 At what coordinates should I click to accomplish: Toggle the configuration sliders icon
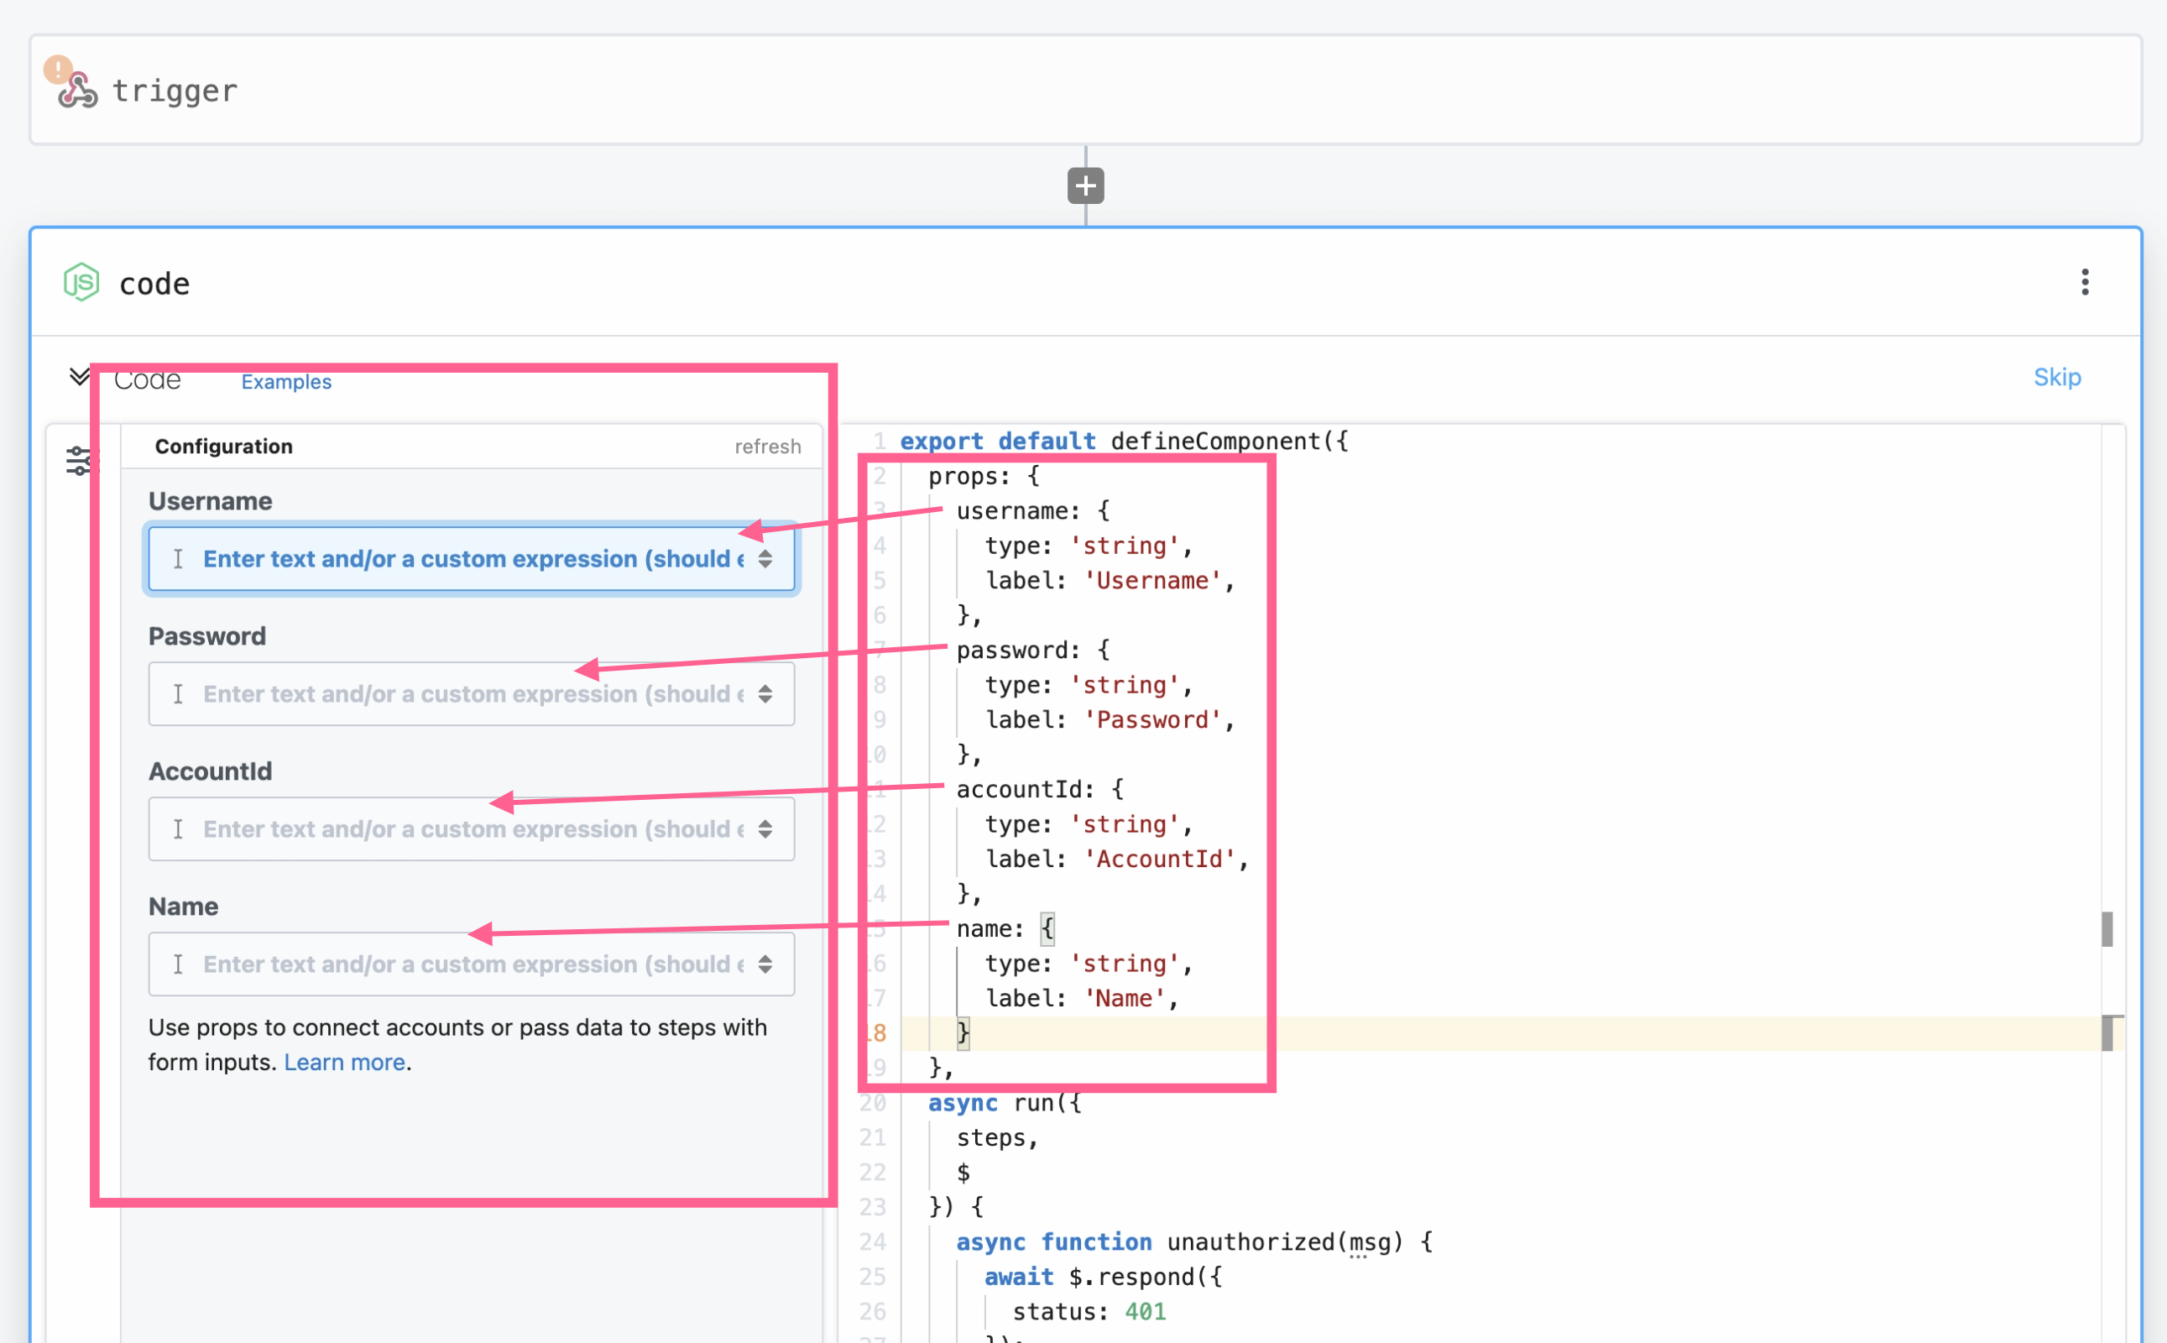[x=78, y=460]
